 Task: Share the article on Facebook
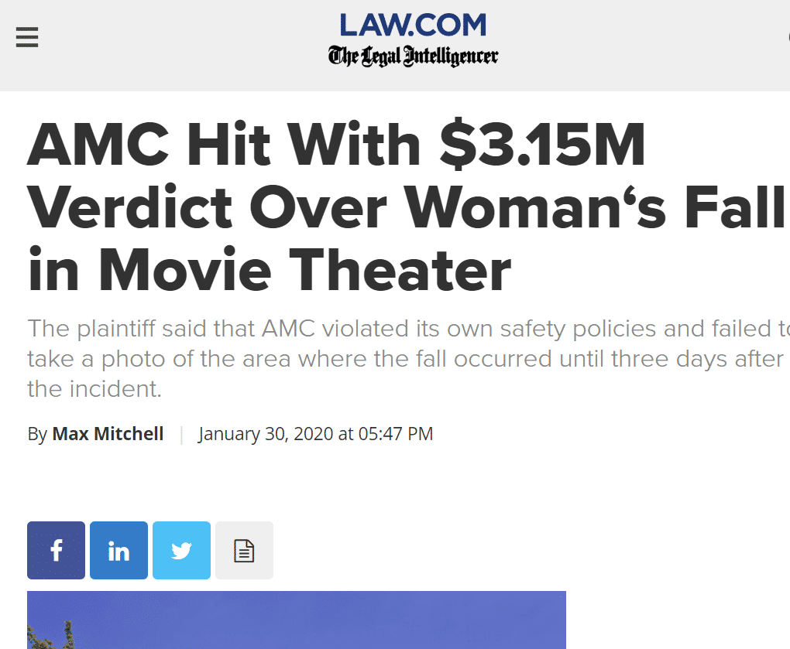56,551
